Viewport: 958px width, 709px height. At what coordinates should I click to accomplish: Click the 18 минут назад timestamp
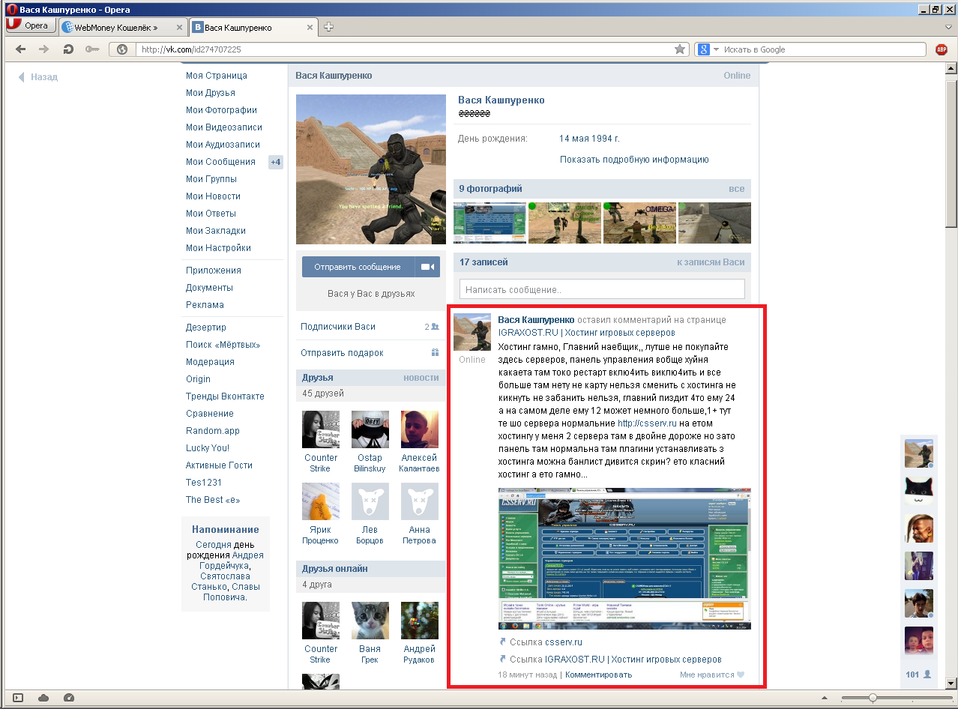click(x=527, y=675)
